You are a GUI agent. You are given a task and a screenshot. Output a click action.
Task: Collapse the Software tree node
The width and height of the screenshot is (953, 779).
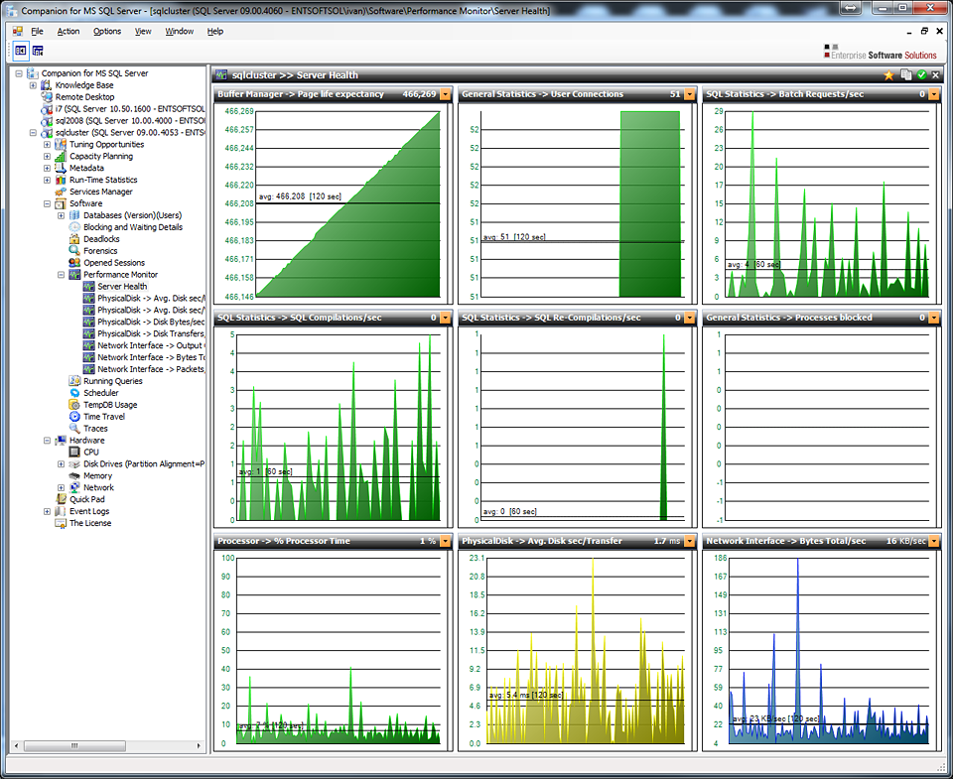click(x=47, y=203)
